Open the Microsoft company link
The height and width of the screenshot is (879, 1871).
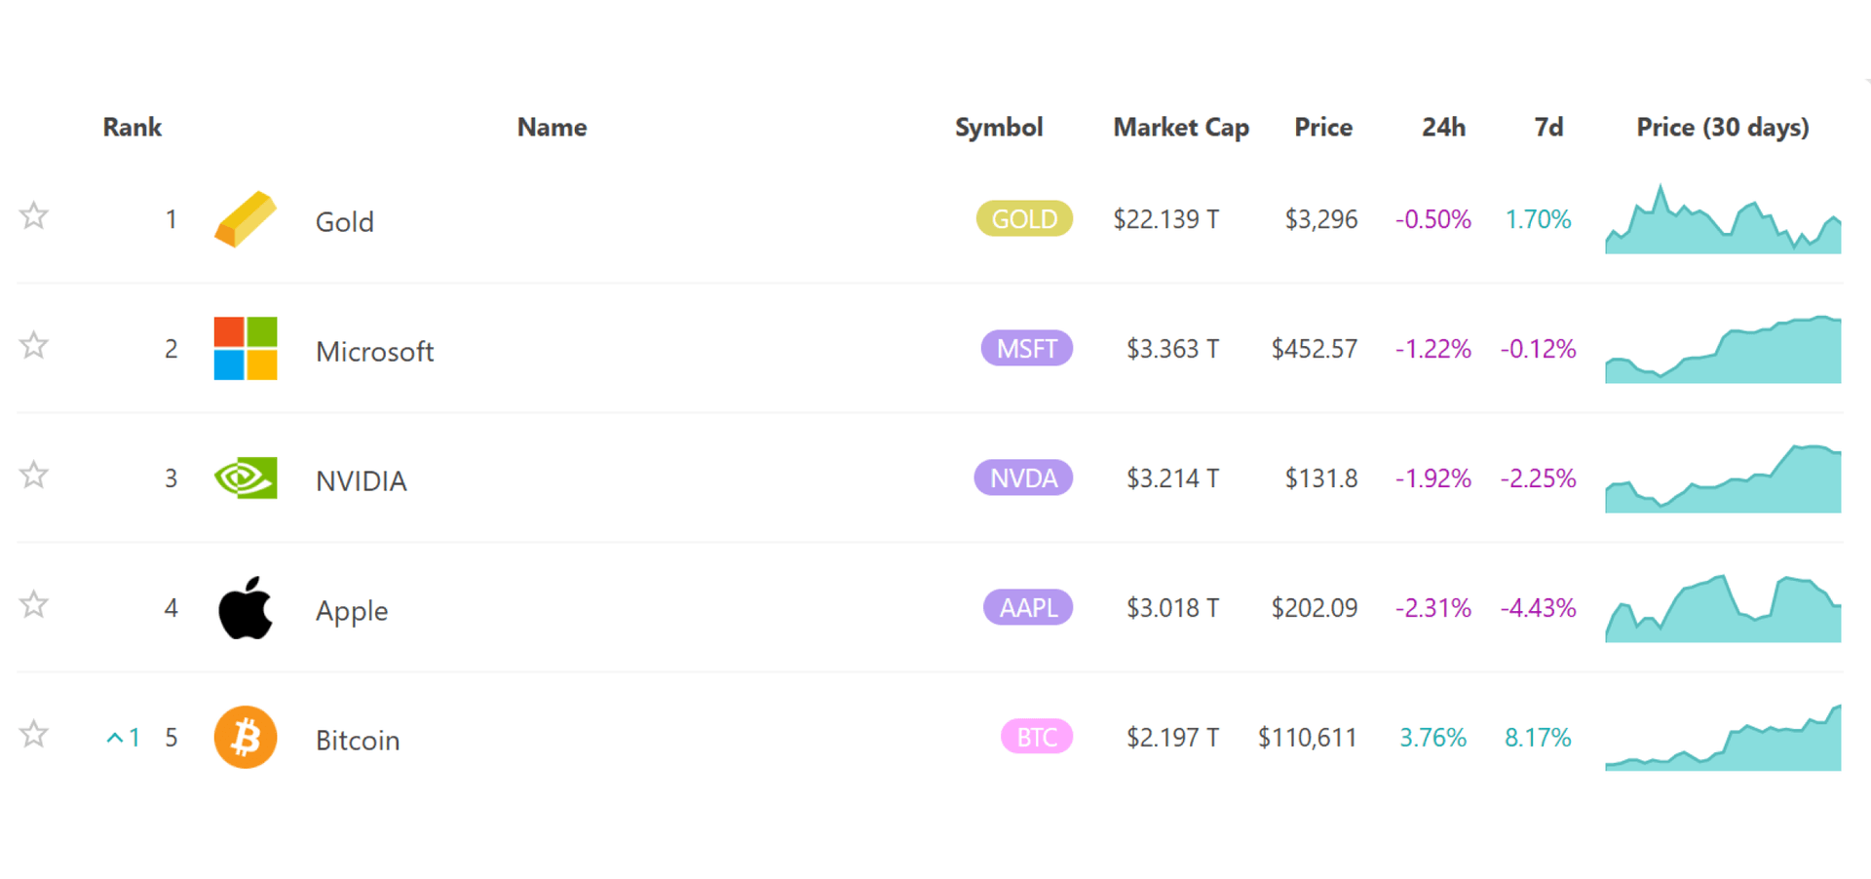(x=375, y=351)
